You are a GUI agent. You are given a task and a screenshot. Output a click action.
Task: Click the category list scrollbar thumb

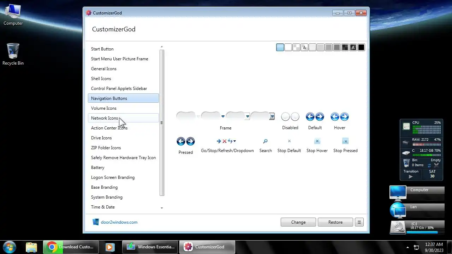(x=162, y=122)
